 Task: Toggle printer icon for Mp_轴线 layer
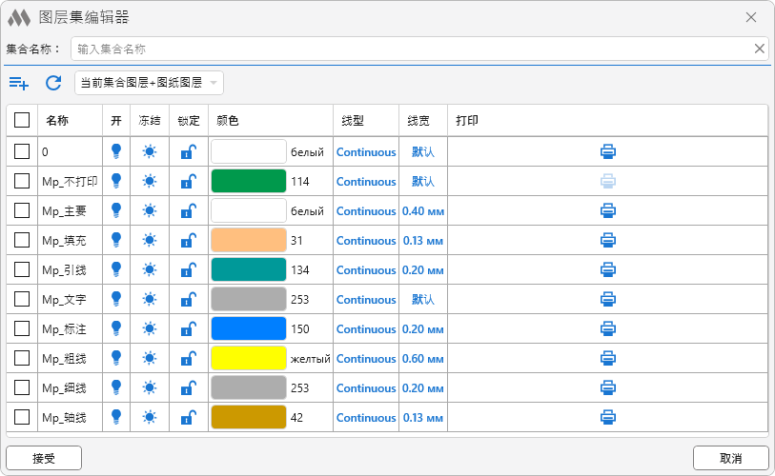coord(608,417)
